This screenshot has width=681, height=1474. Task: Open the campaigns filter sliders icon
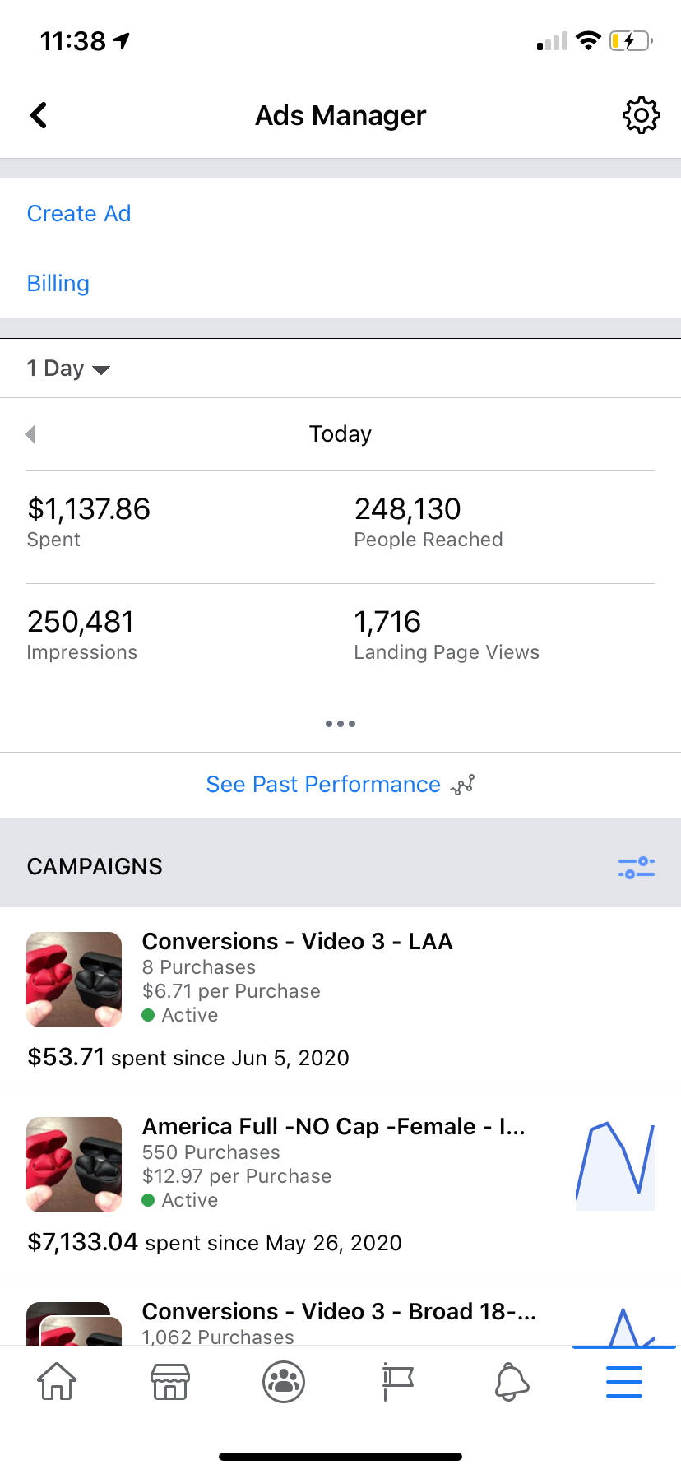[x=636, y=867]
